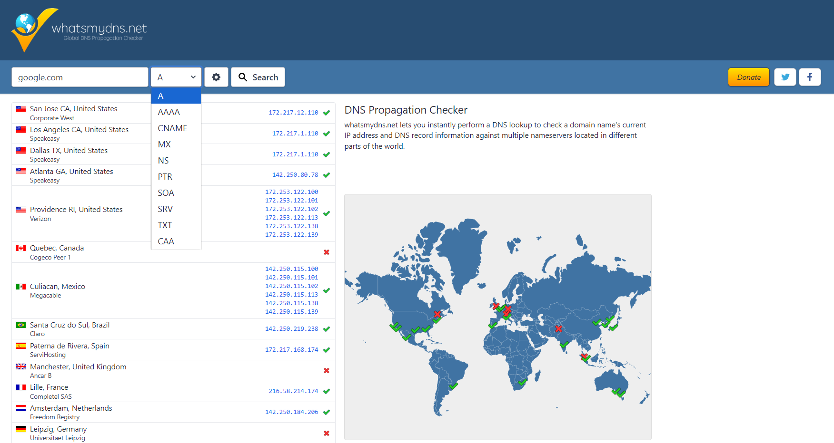834x443 pixels.
Task: Click United States flag for San Jose
Action: pyautogui.click(x=21, y=109)
